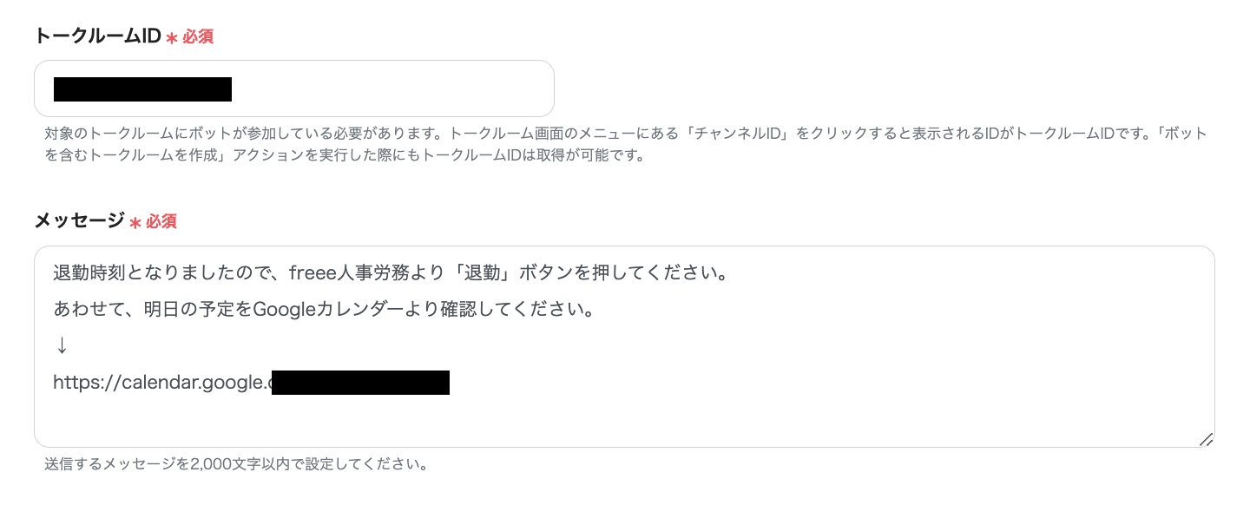Image resolution: width=1250 pixels, height=505 pixels.
Task: Click the red asterisk beside トークルームID
Action: coord(174,36)
